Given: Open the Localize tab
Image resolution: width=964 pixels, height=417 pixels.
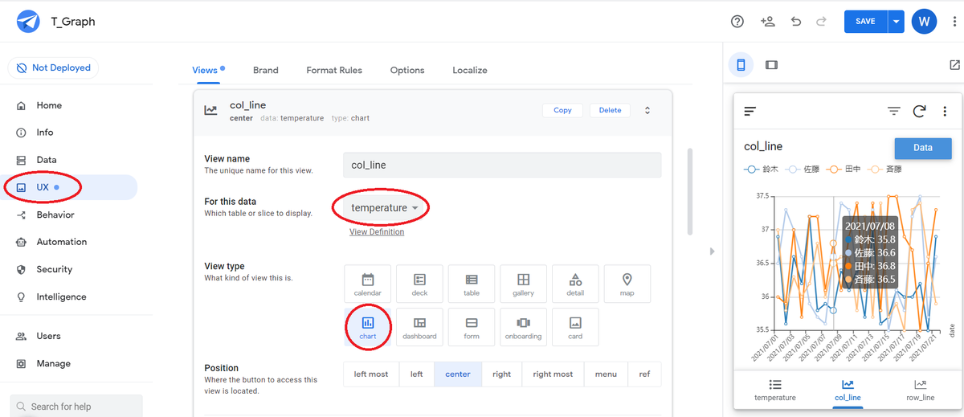Looking at the screenshot, I should [x=470, y=70].
